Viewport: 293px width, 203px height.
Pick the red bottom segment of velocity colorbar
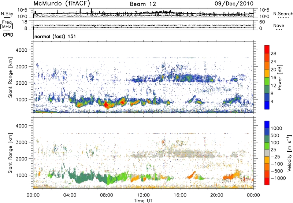267,181
